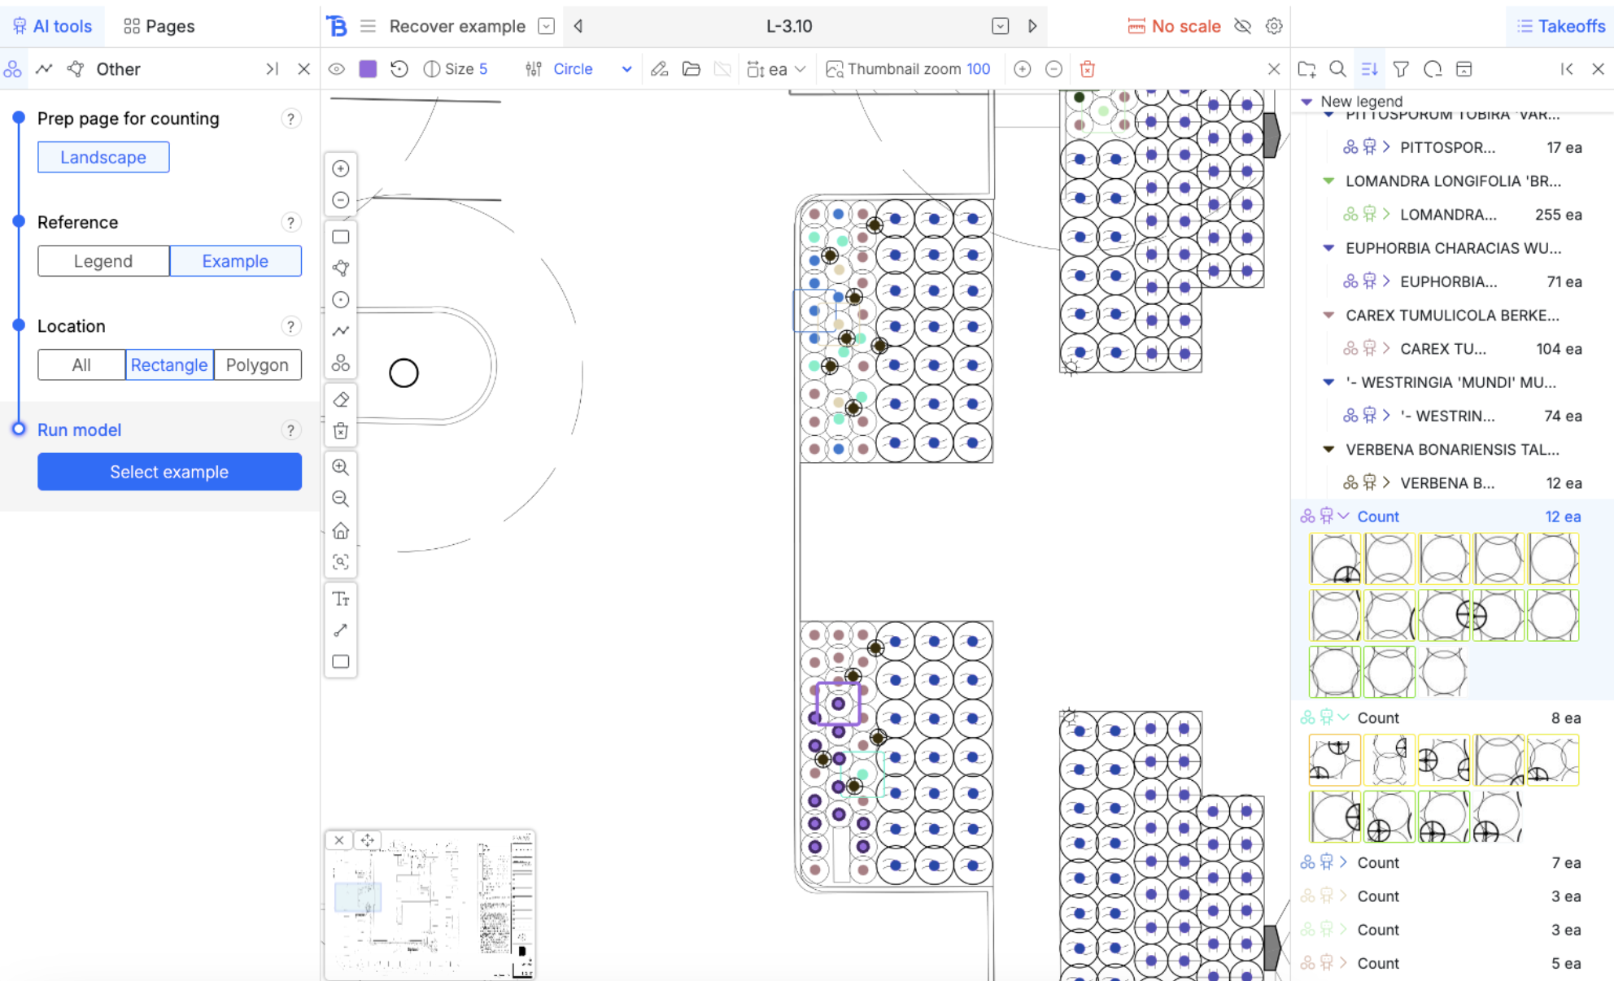Click the red delete trash icon
This screenshot has width=1614, height=981.
1087,69
